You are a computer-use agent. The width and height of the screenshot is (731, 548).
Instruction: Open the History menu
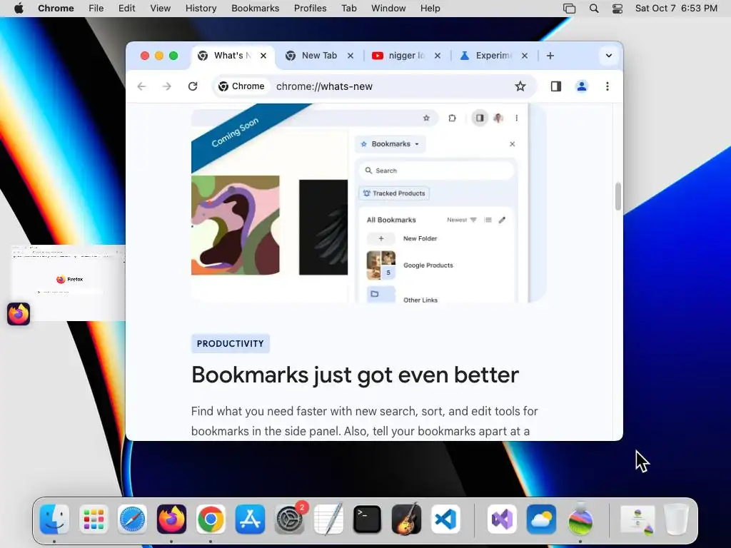click(201, 9)
